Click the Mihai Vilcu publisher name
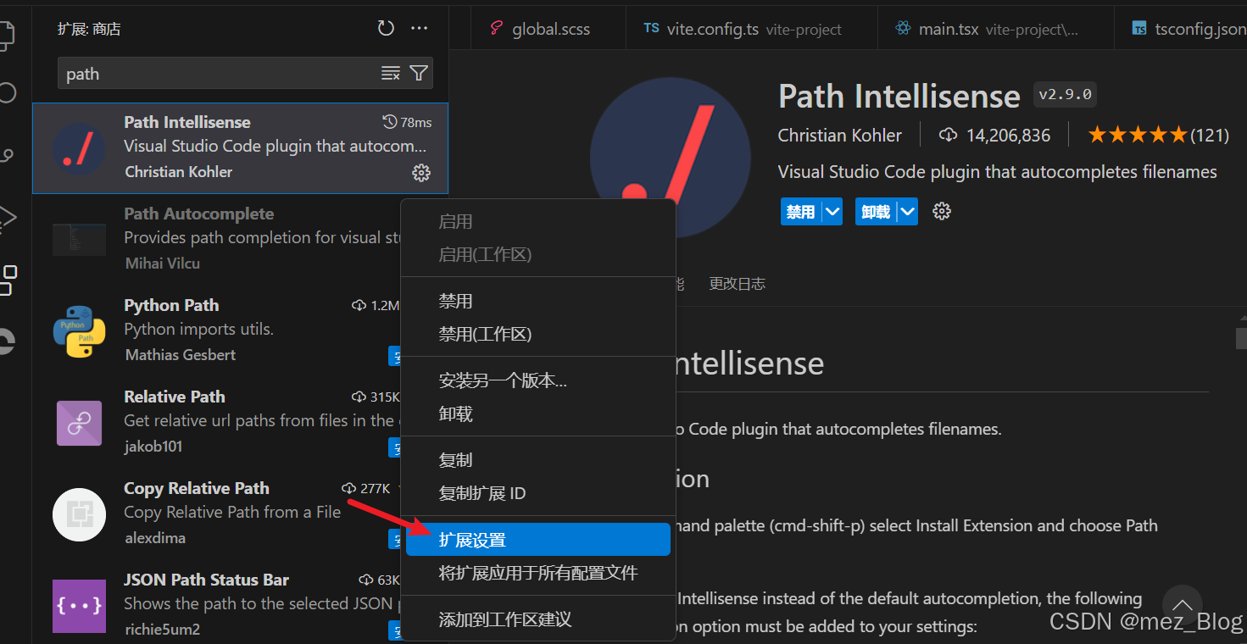Screen dimensions: 1247x644 [x=163, y=264]
